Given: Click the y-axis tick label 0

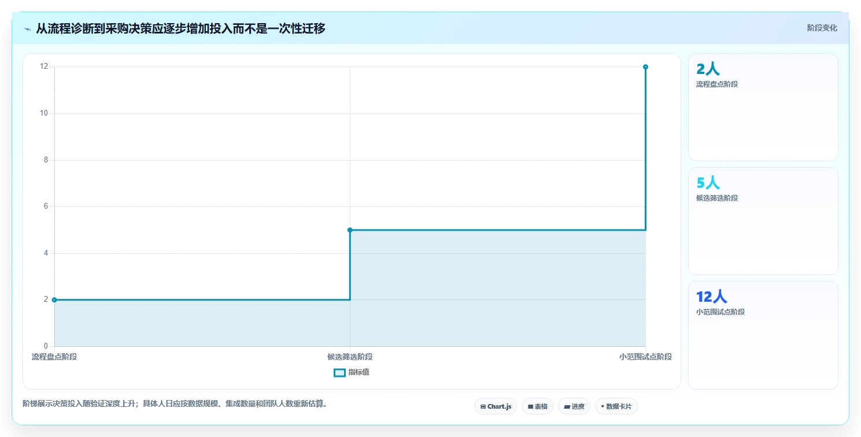Looking at the screenshot, I should coord(46,346).
